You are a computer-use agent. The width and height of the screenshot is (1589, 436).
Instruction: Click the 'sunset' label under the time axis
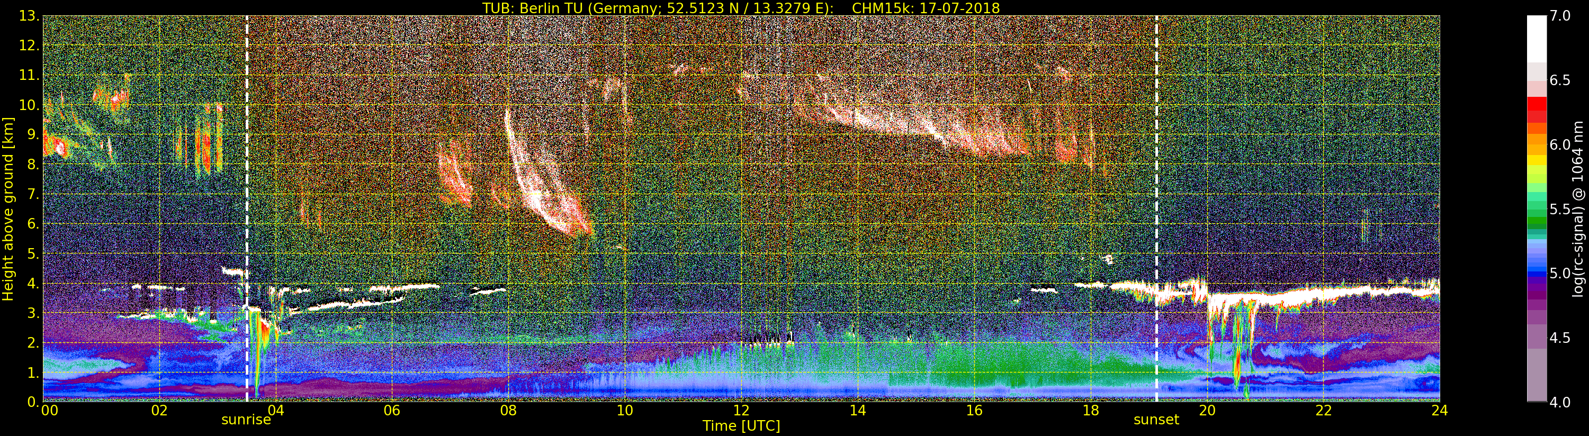click(x=1156, y=420)
